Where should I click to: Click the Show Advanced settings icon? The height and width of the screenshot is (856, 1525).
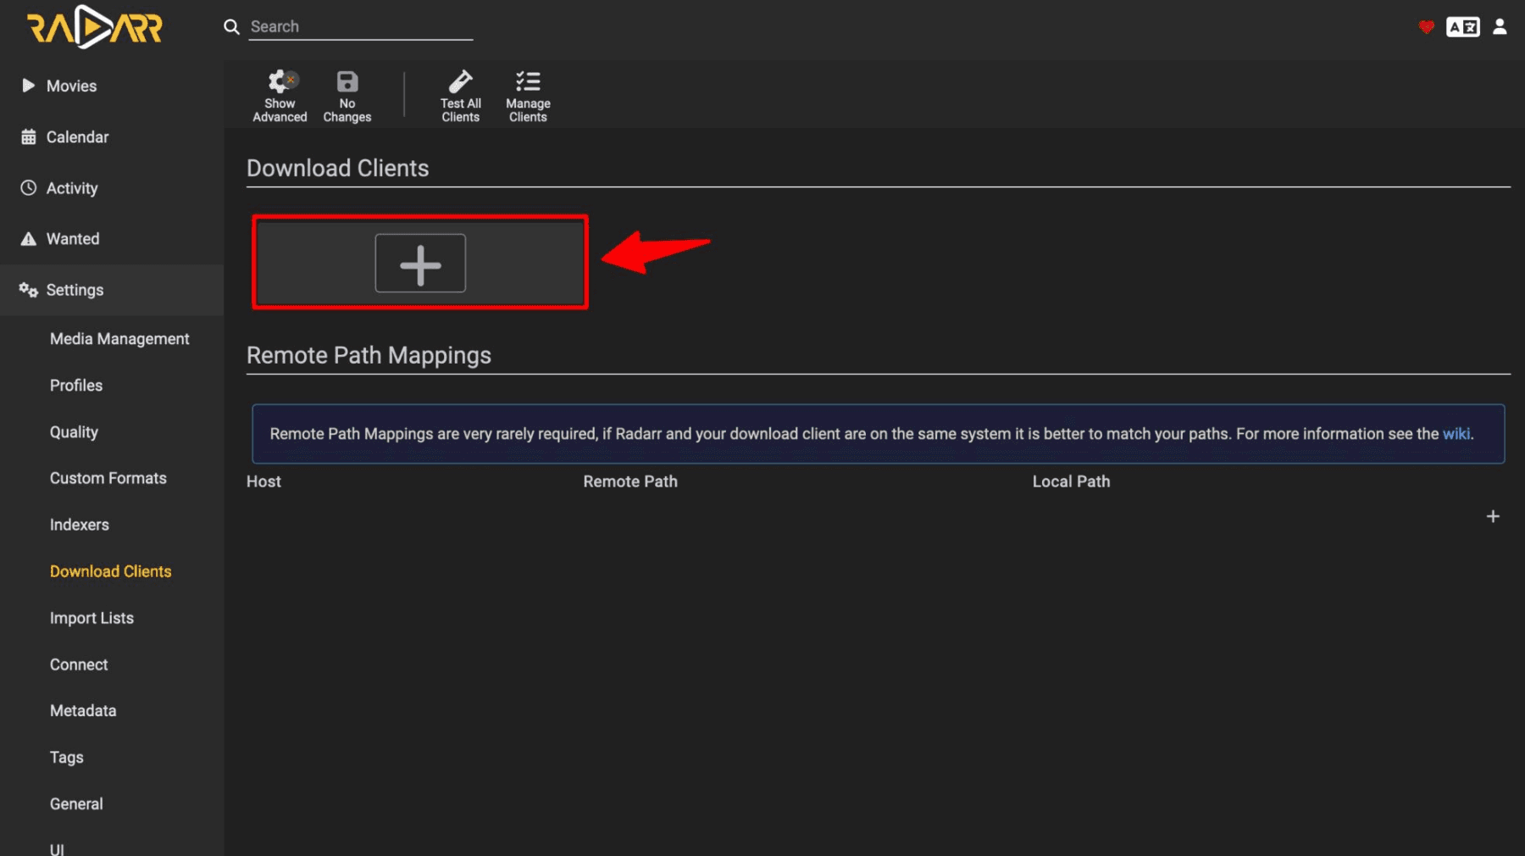pyautogui.click(x=280, y=81)
